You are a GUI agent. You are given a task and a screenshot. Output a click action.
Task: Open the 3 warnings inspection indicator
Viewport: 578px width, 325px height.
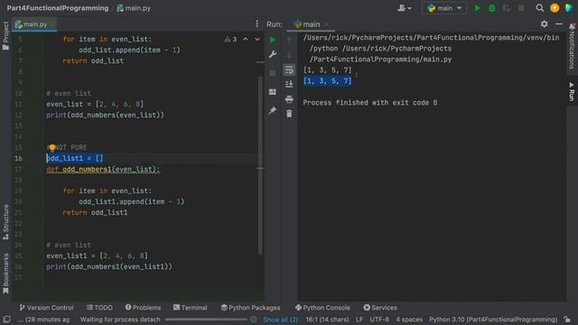pos(231,39)
